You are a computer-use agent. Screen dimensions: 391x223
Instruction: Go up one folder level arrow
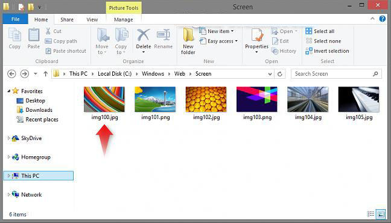pos(45,74)
